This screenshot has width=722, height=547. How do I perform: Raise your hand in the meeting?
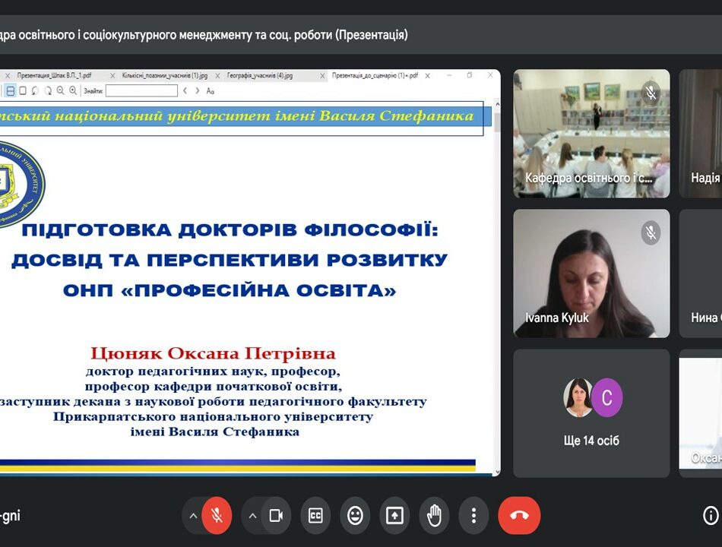coord(434,516)
